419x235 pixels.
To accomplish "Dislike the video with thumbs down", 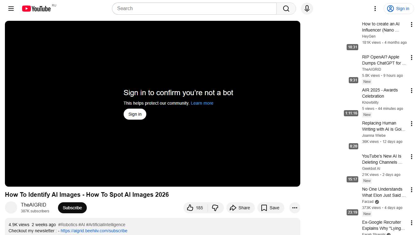I will pos(216,208).
